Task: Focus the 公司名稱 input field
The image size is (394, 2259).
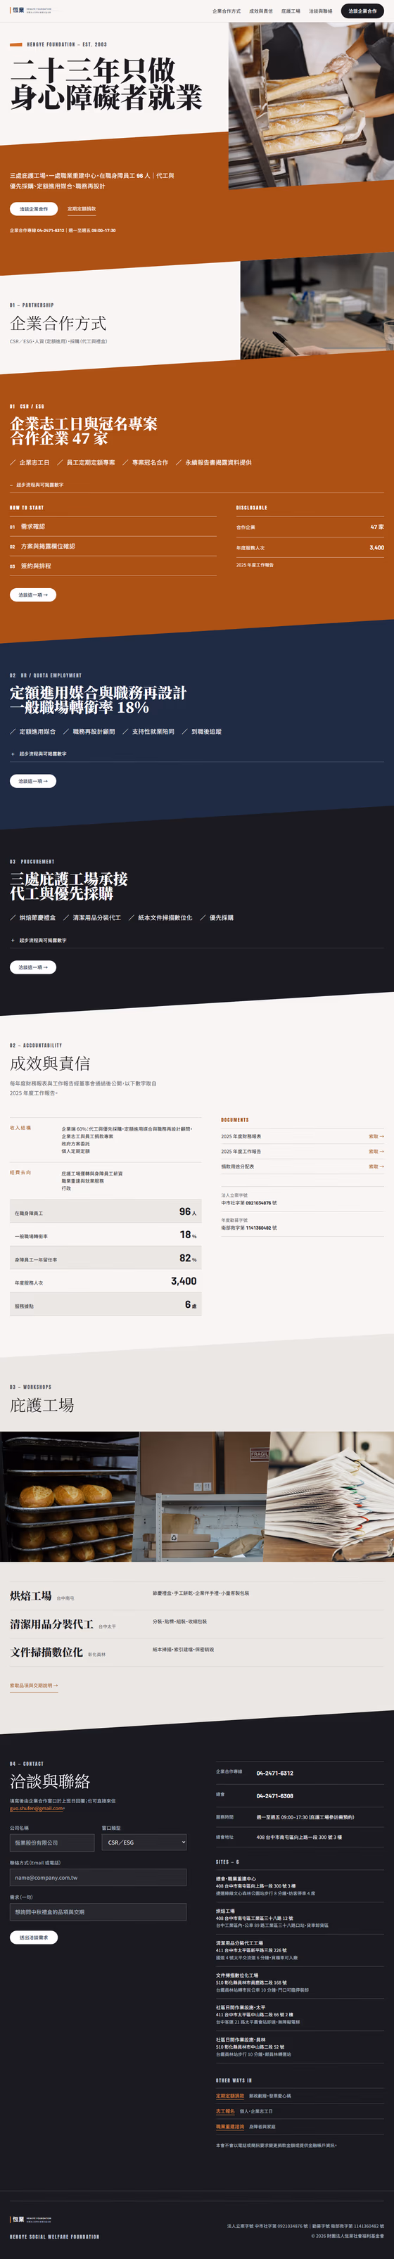Action: click(52, 1843)
